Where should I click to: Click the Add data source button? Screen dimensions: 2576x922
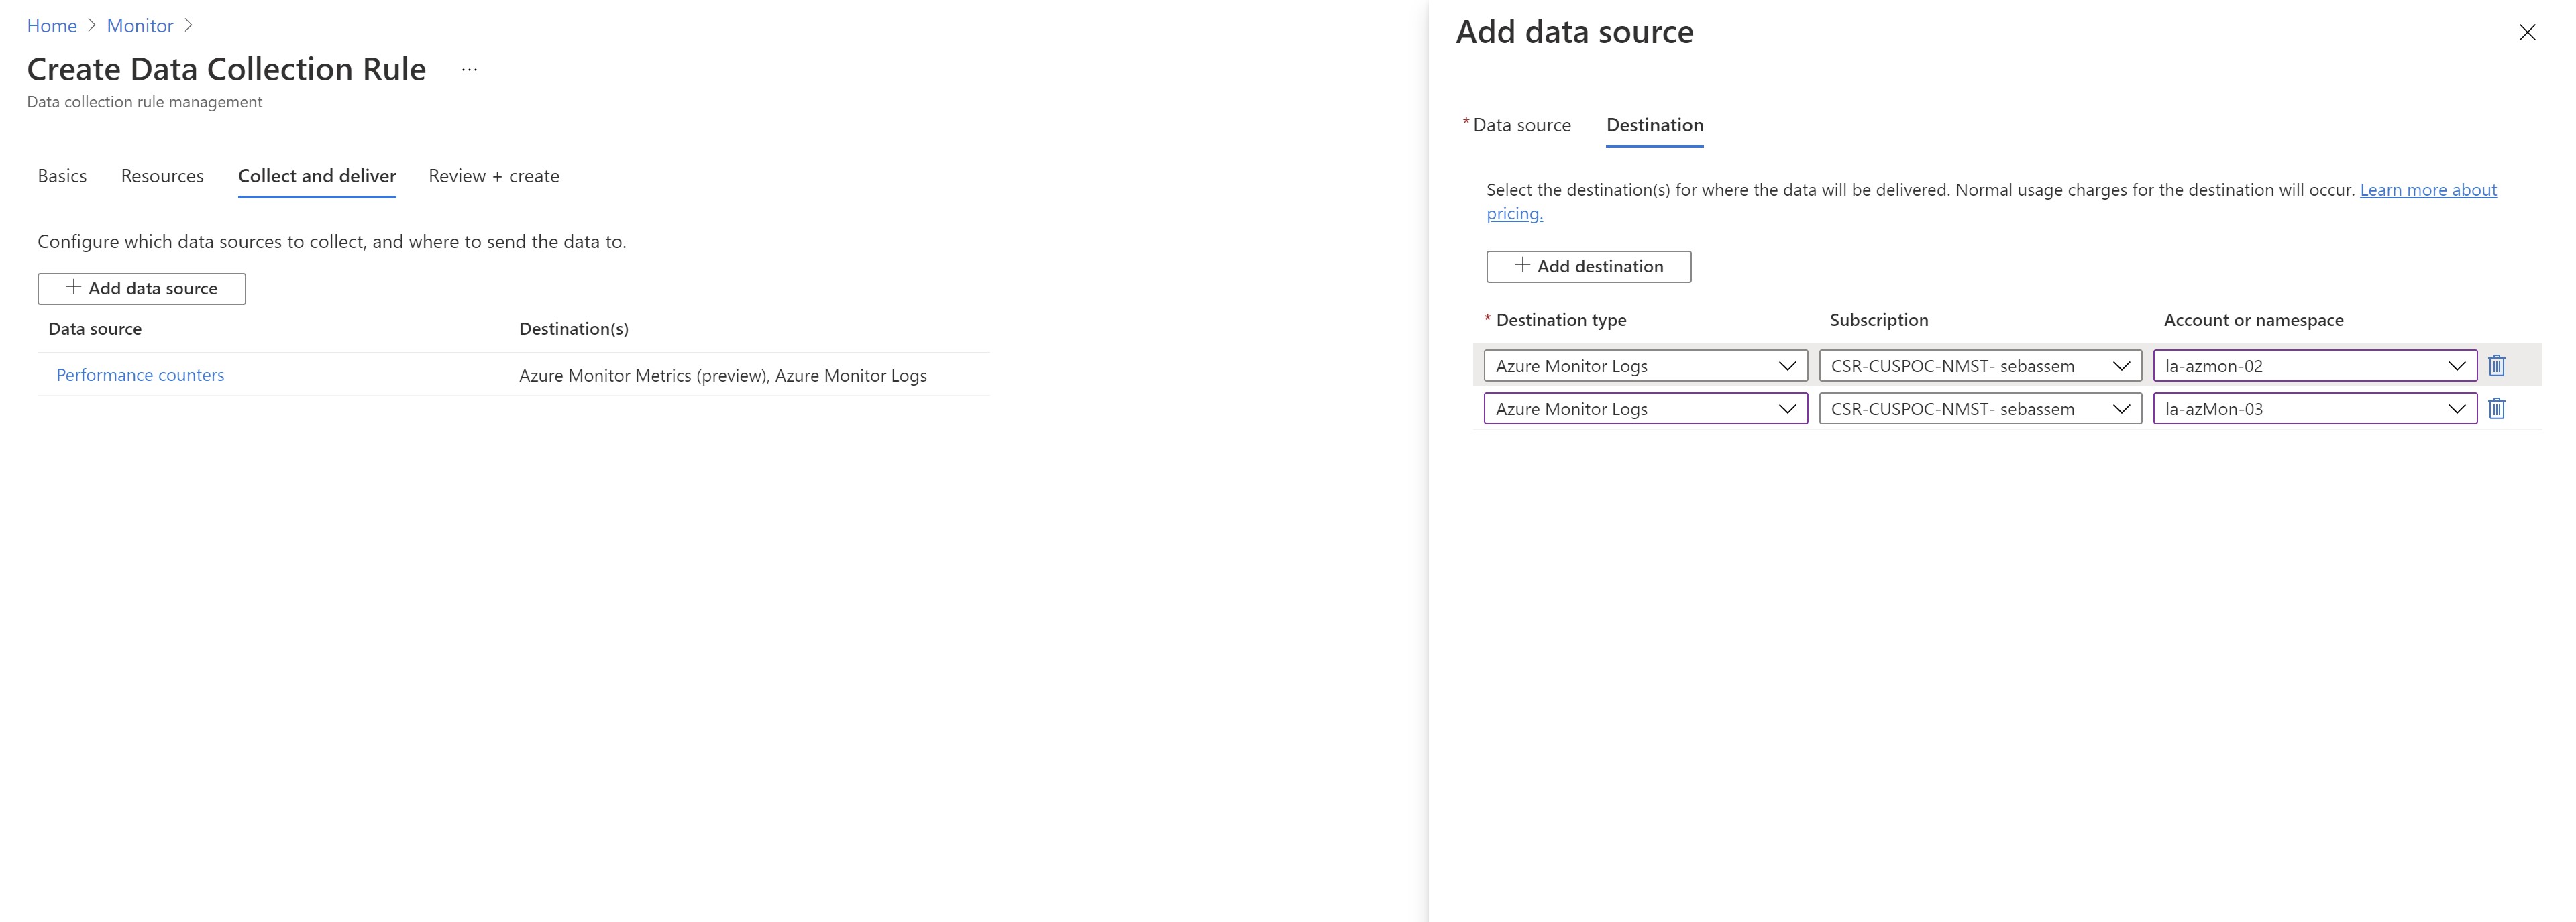point(142,289)
